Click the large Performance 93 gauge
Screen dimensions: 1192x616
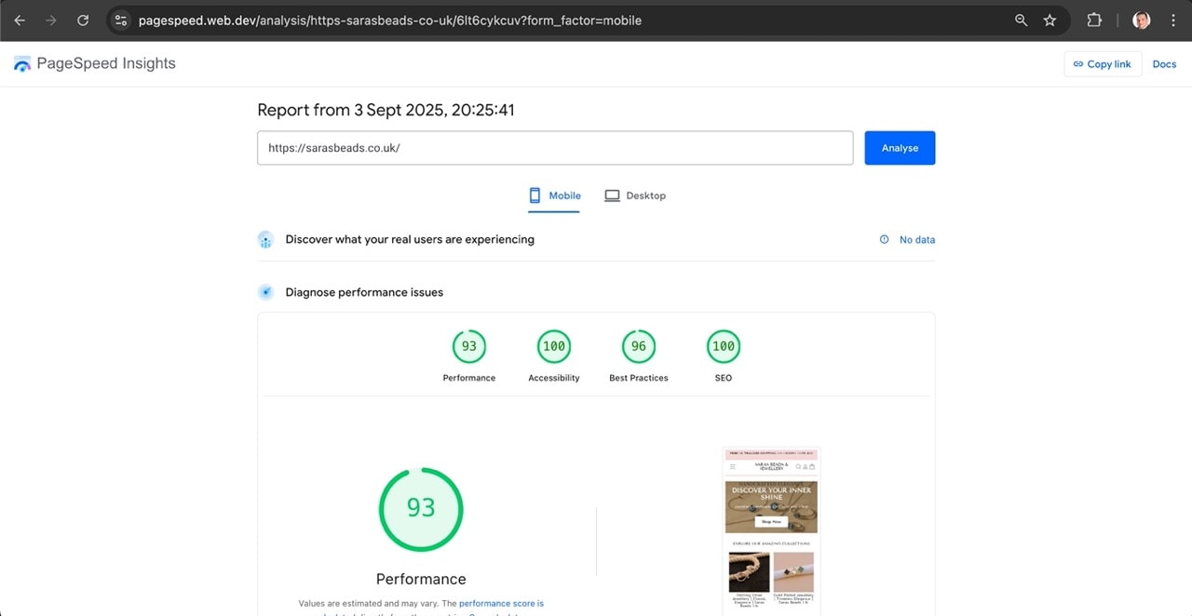pos(421,508)
